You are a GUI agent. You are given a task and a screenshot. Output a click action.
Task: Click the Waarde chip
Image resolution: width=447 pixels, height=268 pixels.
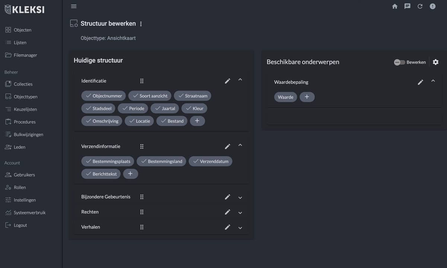(x=286, y=97)
